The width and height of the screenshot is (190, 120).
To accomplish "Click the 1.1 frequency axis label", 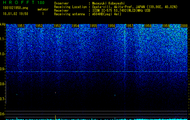I will tap(2, 39).
